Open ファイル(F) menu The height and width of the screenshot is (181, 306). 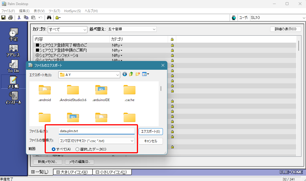tap(8, 11)
